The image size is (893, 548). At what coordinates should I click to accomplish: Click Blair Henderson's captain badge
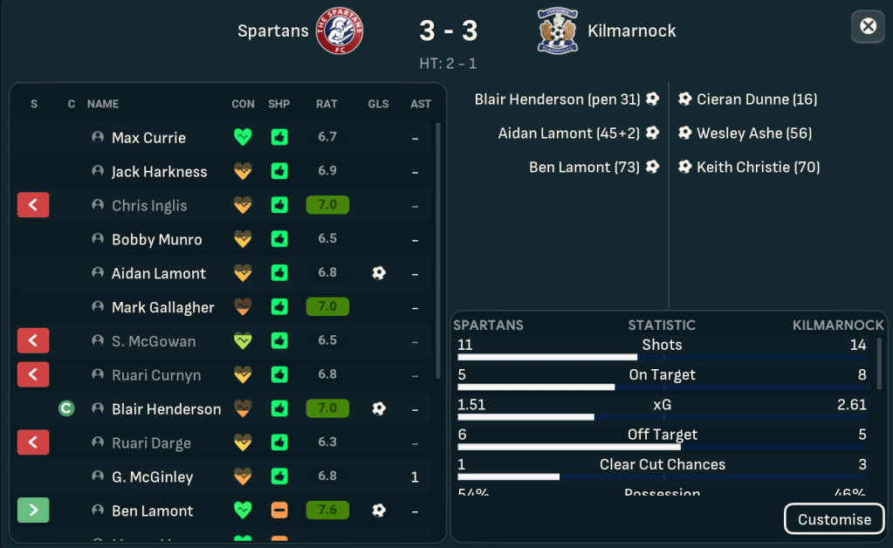click(65, 408)
